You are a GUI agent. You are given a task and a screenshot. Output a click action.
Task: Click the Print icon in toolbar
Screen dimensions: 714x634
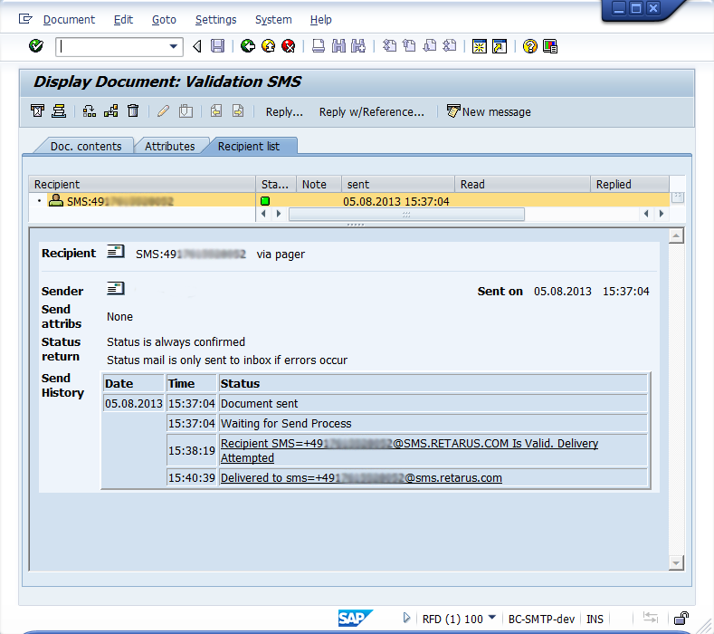[x=319, y=46]
